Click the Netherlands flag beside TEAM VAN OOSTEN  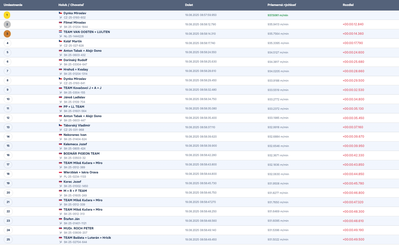pyautogui.click(x=60, y=32)
